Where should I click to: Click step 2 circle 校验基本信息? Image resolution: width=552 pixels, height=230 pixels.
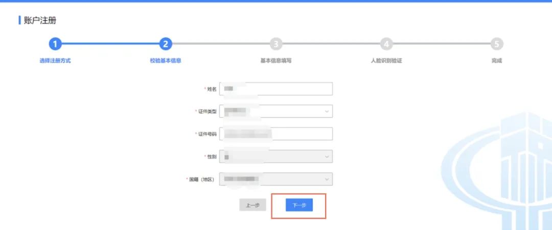point(166,44)
